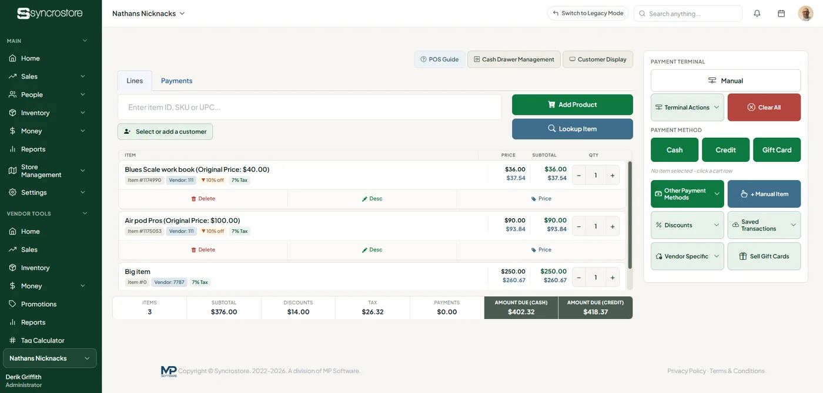Expand the People menu in sidebar
Viewport: 823px width, 393px height.
[82, 94]
